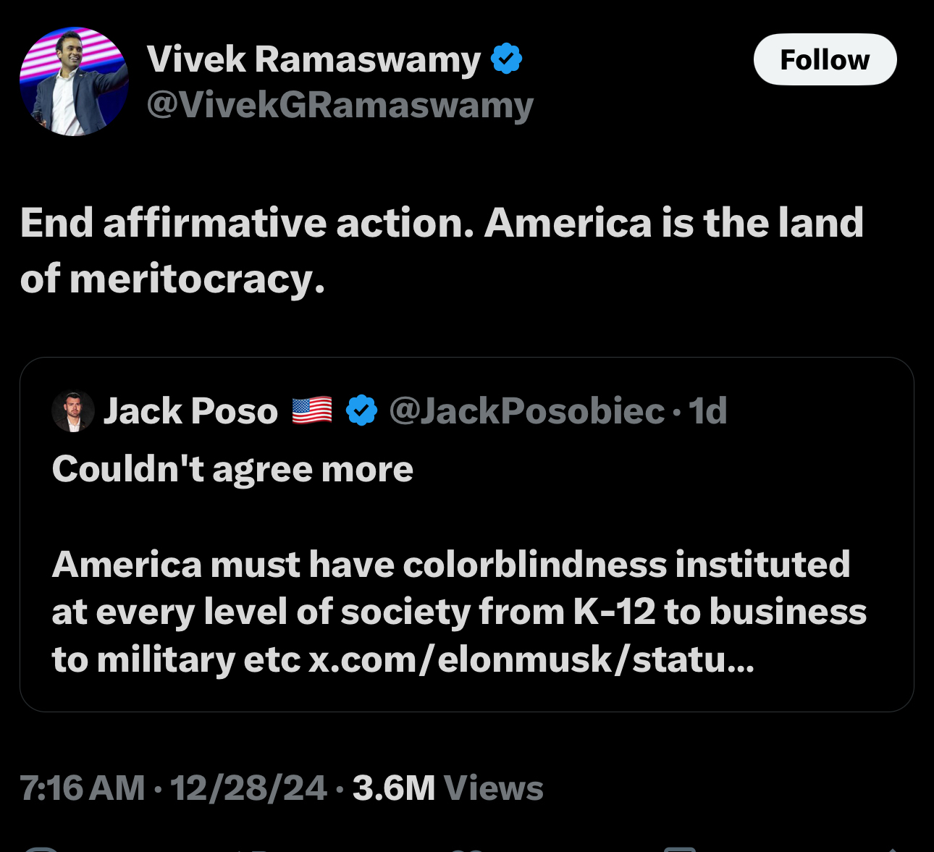Image resolution: width=934 pixels, height=852 pixels.
Task: Click the 3.6M Views count
Action: [x=447, y=788]
